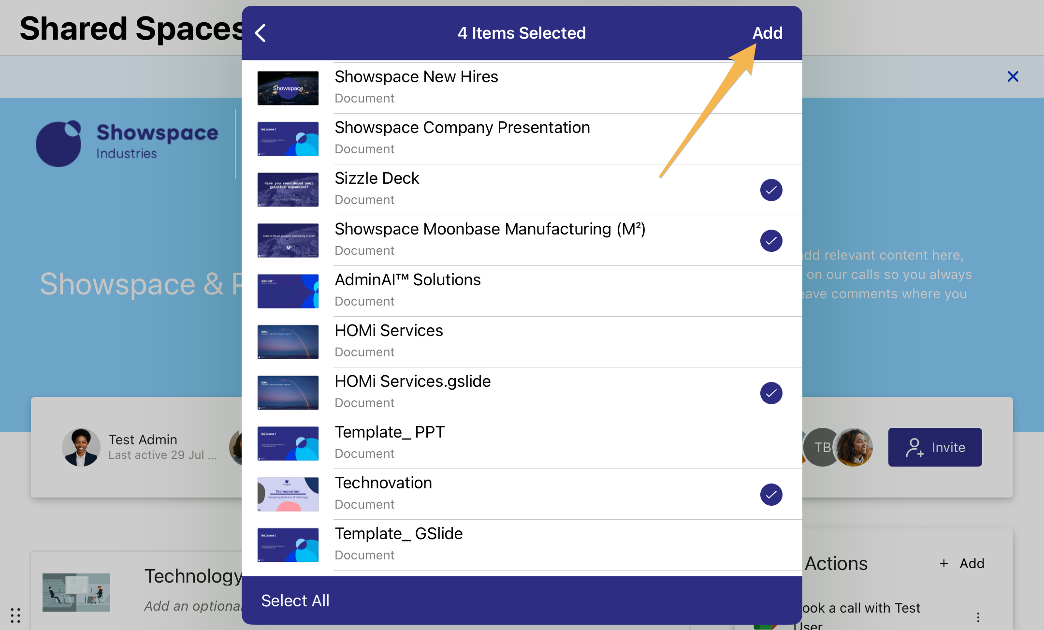This screenshot has height=630, width=1044.
Task: Click the Showspace Industries logo
Action: click(127, 143)
